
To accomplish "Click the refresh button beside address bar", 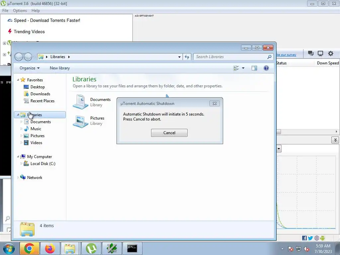I will coord(187,57).
